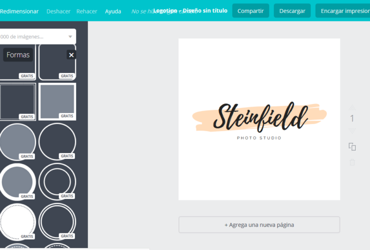The height and width of the screenshot is (250, 370).
Task: Insert the white dotted-border circle shape
Action: click(17, 222)
